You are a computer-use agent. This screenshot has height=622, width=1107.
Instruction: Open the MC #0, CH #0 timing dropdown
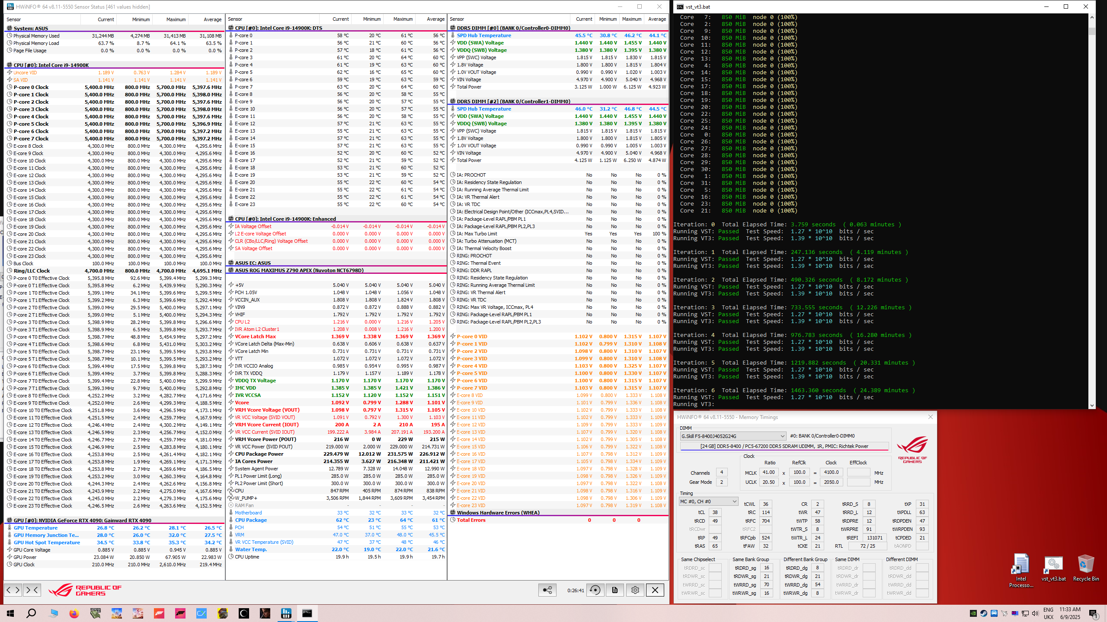[x=708, y=501]
